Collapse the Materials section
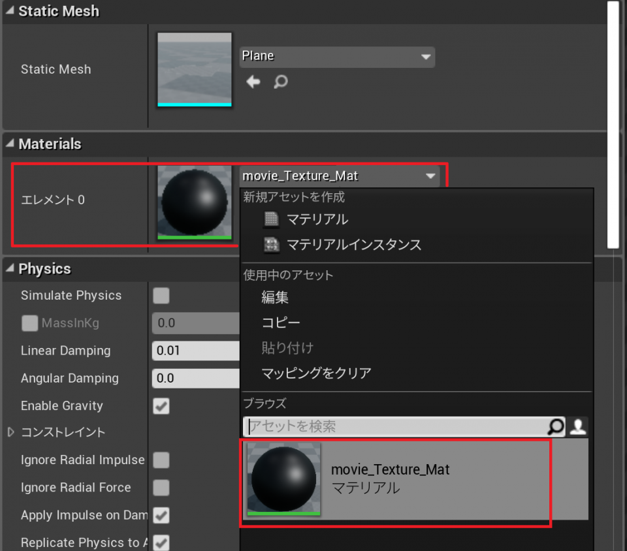The height and width of the screenshot is (551, 627). click(10, 144)
